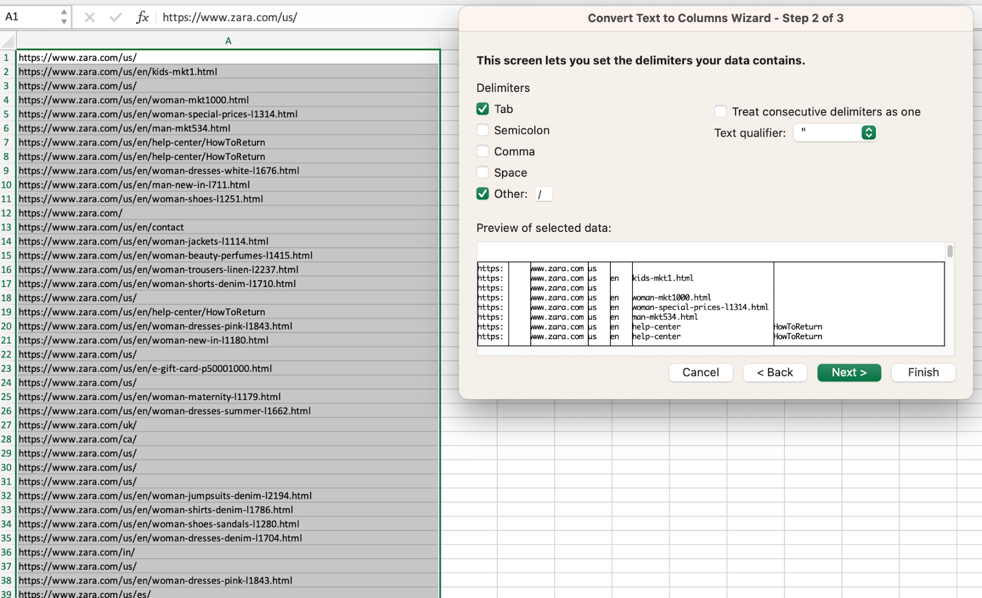This screenshot has width=982, height=598.
Task: Select row header 1
Action: coord(7,58)
